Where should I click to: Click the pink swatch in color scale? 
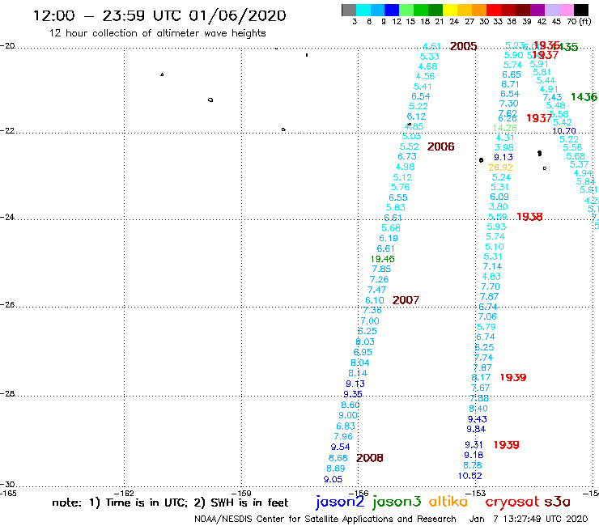click(x=567, y=10)
